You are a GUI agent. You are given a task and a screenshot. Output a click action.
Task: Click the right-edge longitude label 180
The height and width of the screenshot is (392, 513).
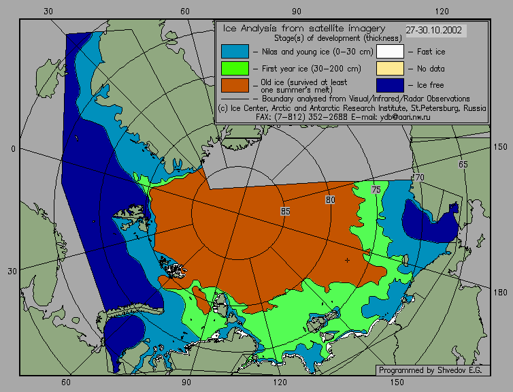(500, 293)
